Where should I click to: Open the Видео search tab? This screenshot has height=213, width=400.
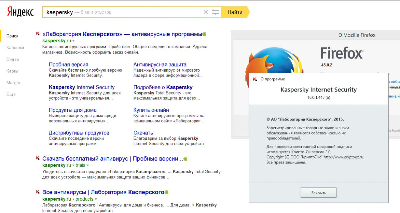pos(13,59)
